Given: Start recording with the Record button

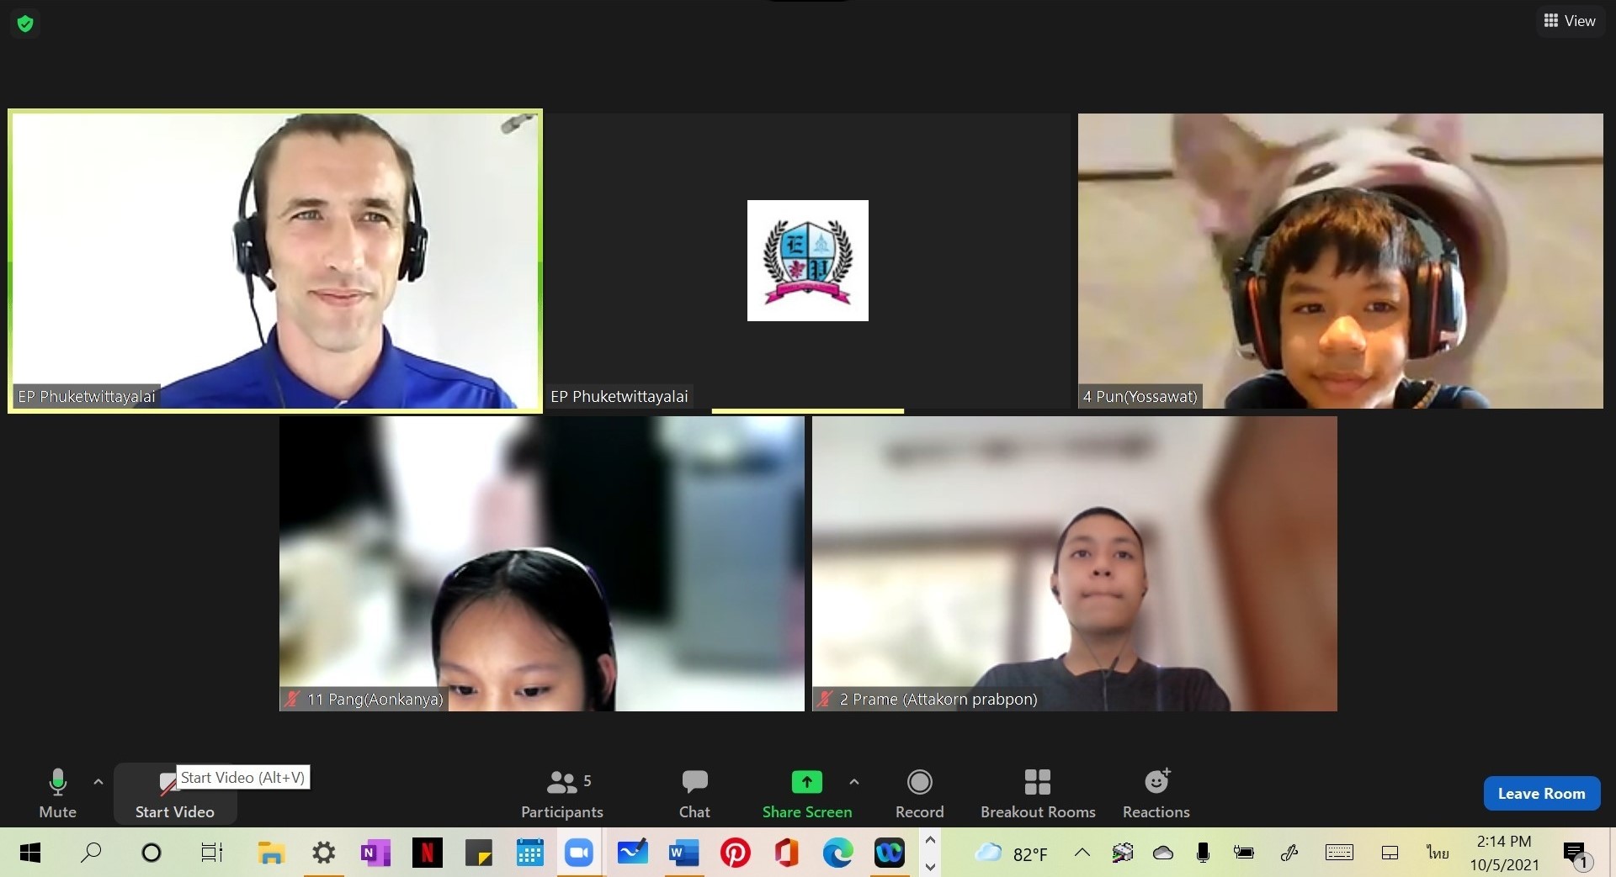Looking at the screenshot, I should pos(919,794).
